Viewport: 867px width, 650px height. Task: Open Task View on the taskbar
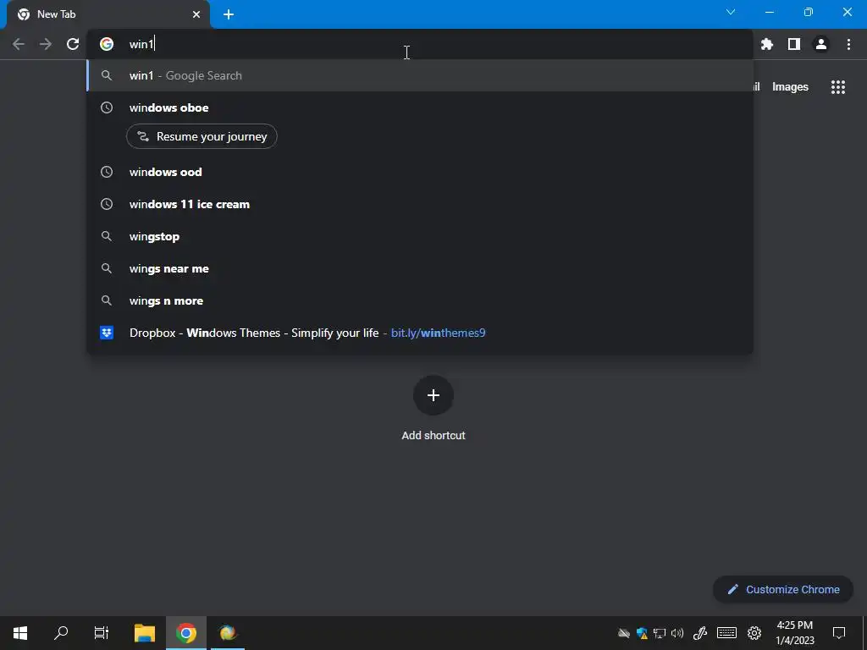[x=102, y=633]
